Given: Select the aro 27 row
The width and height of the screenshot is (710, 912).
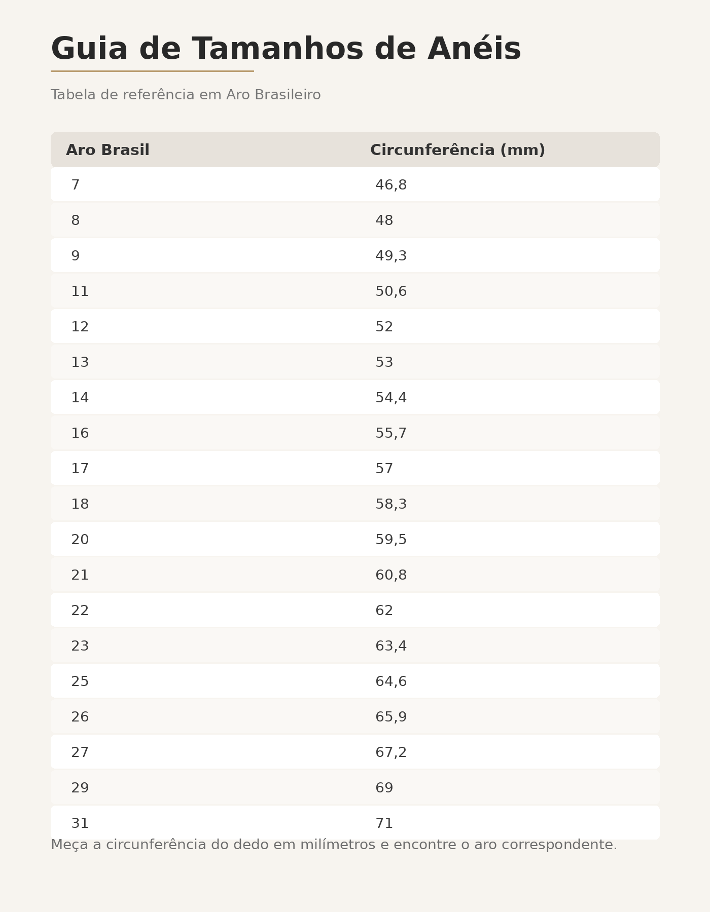Looking at the screenshot, I should [x=355, y=752].
